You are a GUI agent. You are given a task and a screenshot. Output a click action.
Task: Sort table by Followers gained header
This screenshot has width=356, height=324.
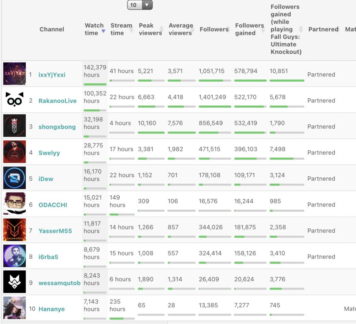(249, 29)
